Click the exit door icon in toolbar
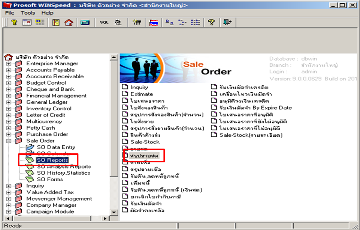 tap(227, 22)
